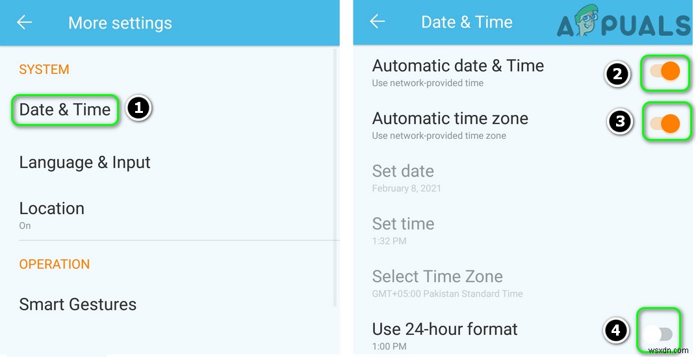Image resolution: width=696 pixels, height=357 pixels.
Task: Open Smart Gestures settings
Action: [x=78, y=304]
